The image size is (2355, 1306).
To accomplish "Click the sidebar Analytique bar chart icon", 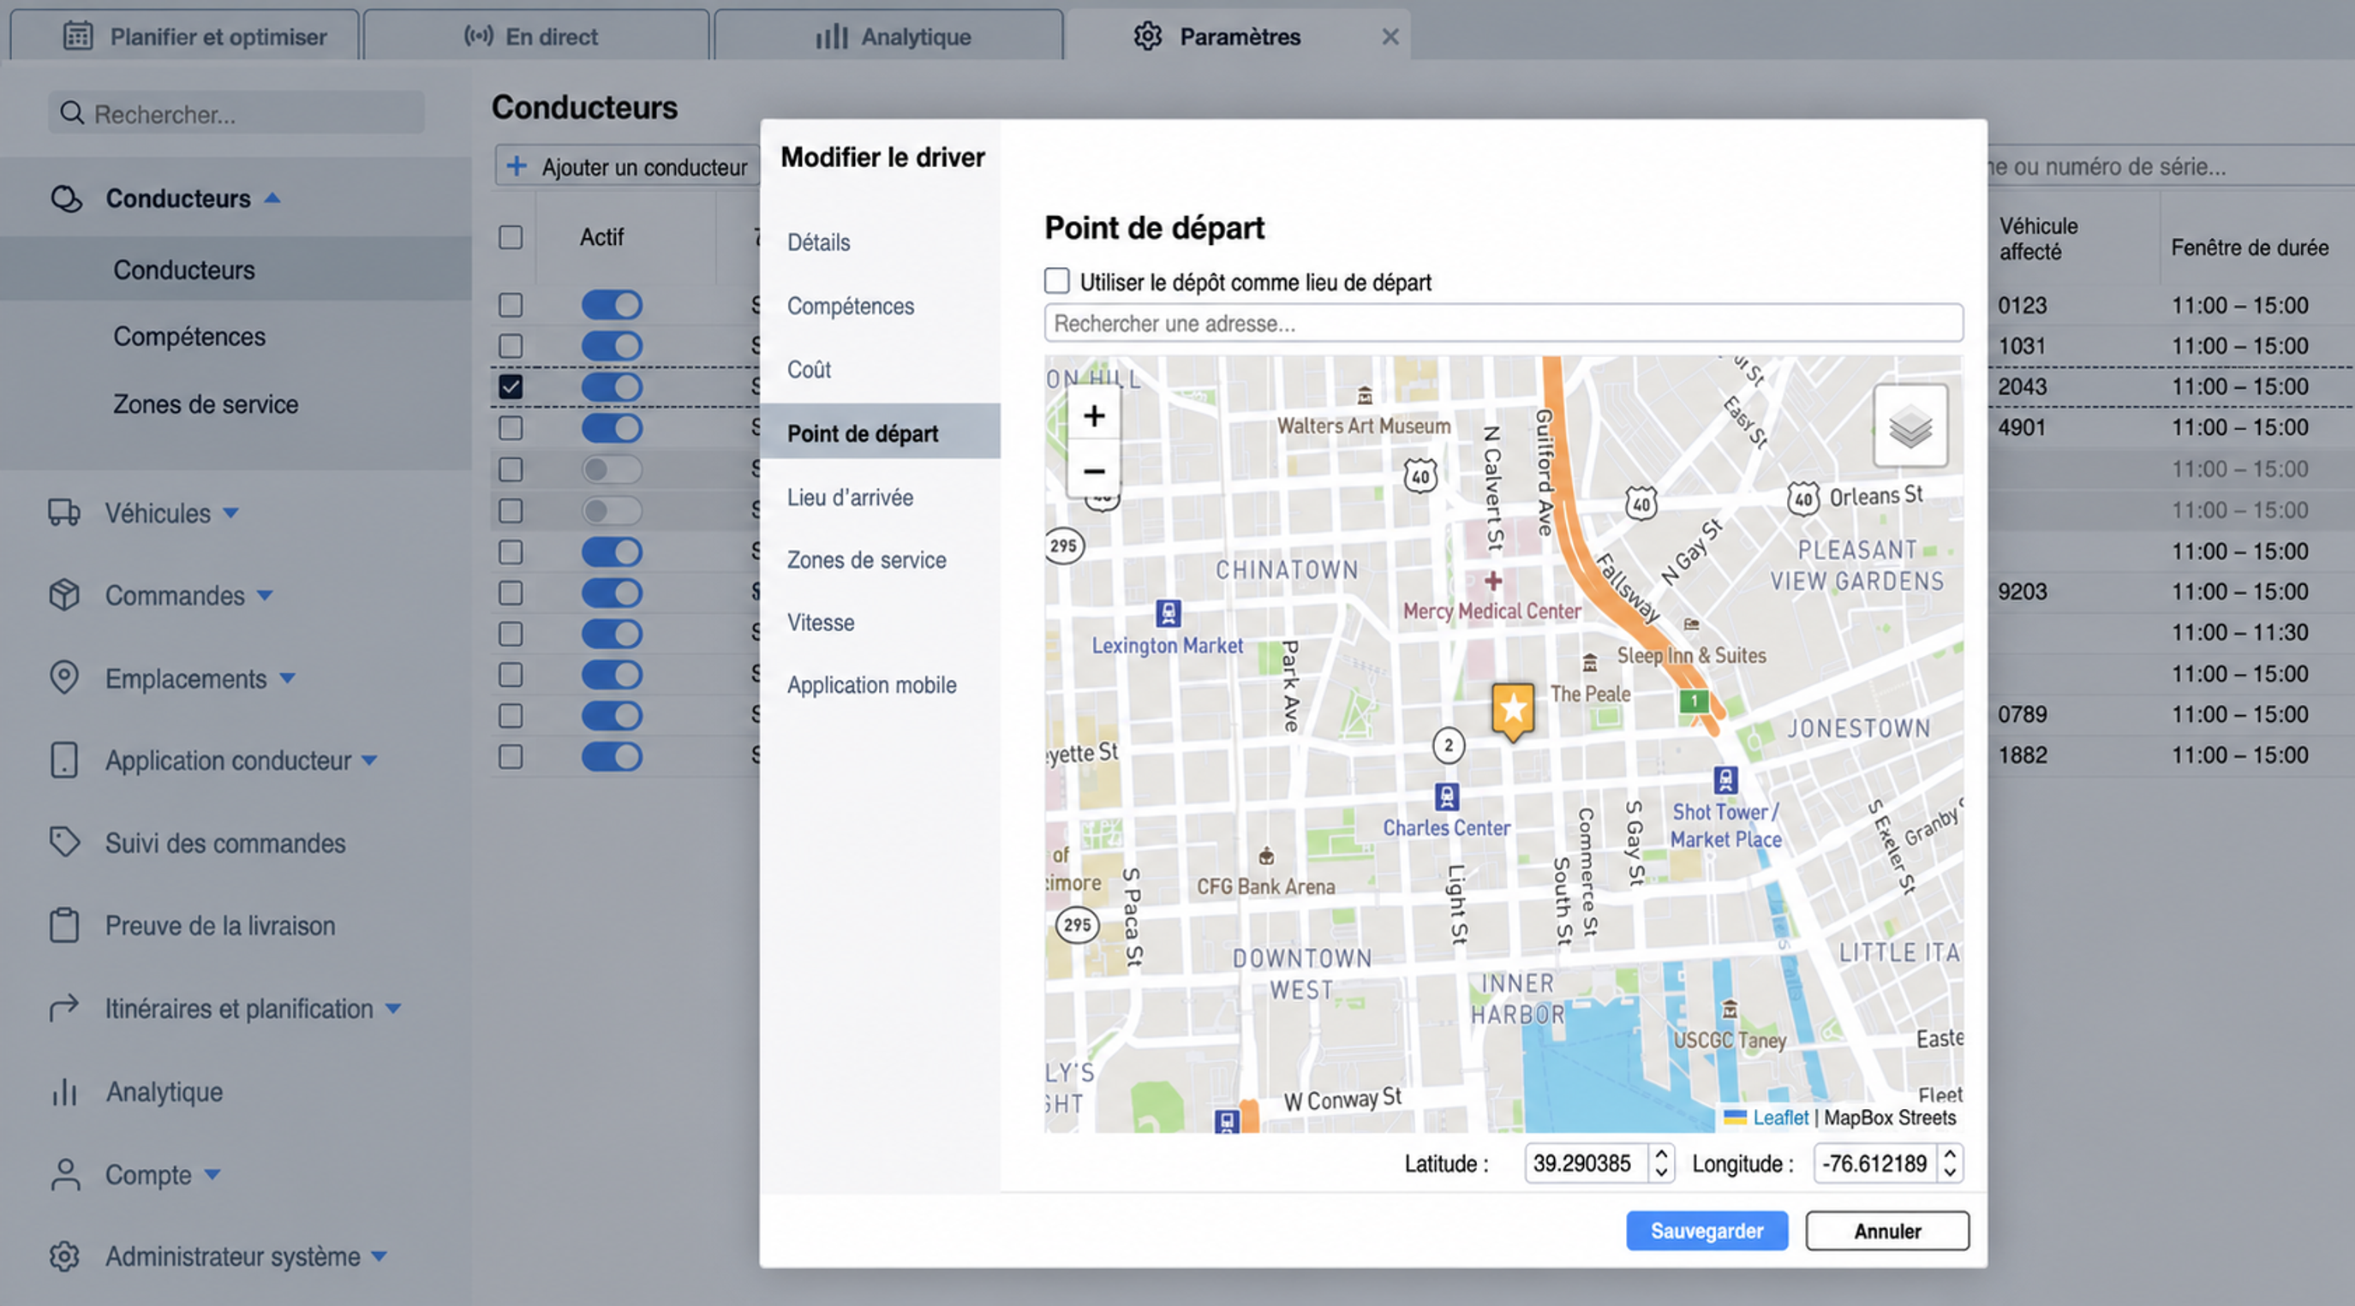I will [64, 1091].
